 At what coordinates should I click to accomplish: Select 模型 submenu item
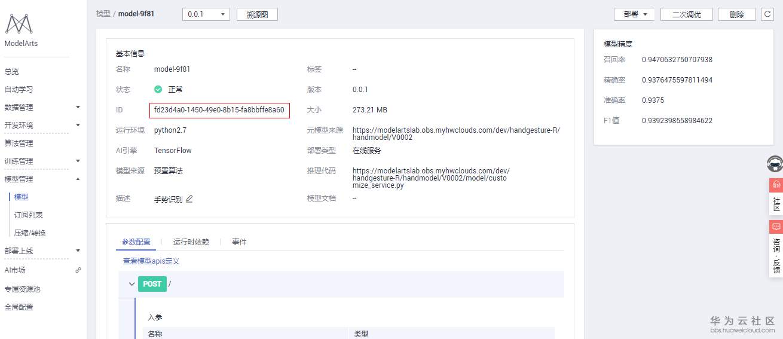coord(22,197)
